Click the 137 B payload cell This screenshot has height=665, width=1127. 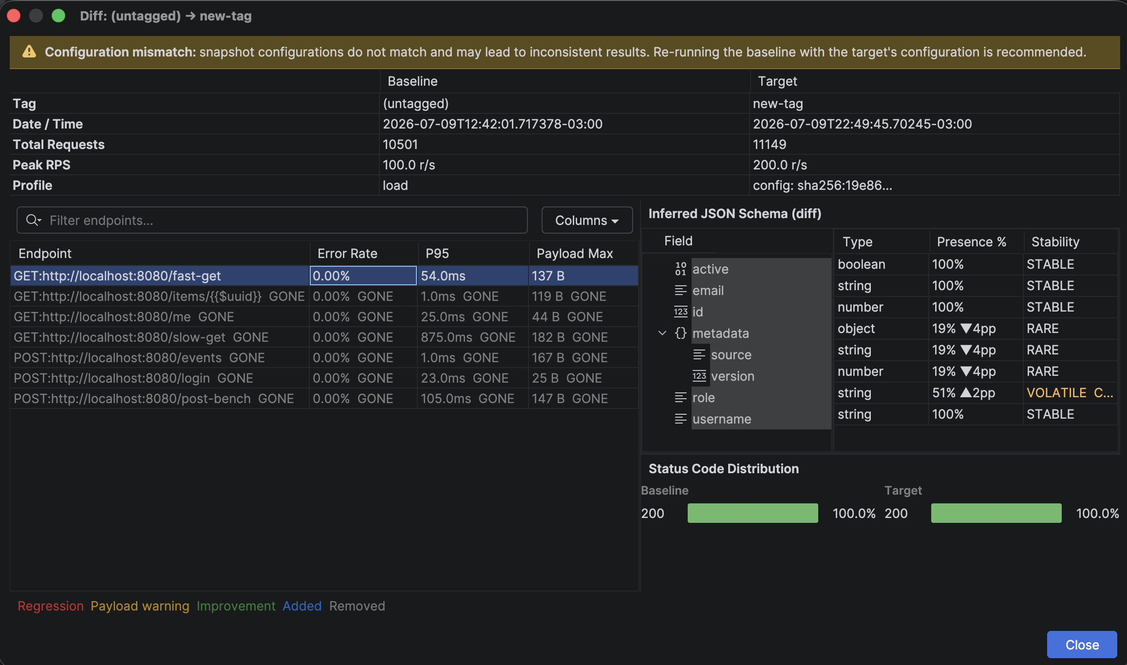point(583,276)
